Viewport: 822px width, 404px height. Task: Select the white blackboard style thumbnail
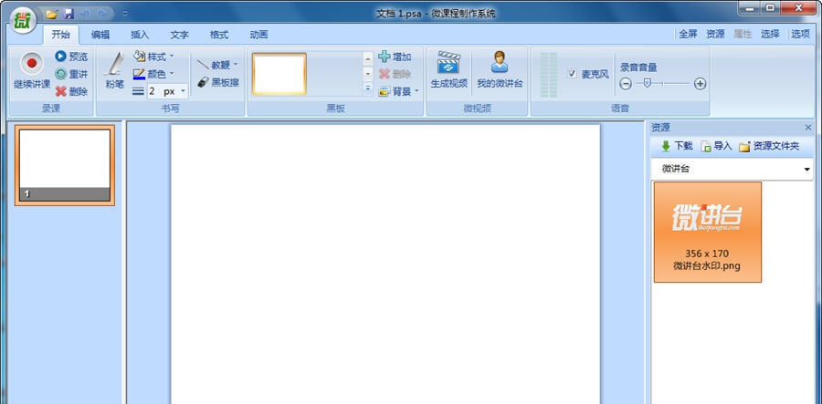tap(279, 74)
